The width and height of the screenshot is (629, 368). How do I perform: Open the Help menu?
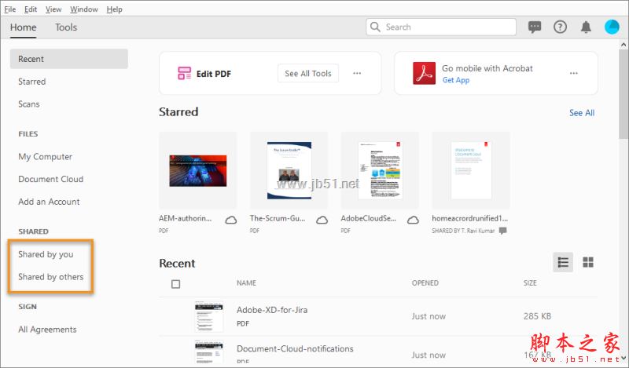click(x=114, y=9)
